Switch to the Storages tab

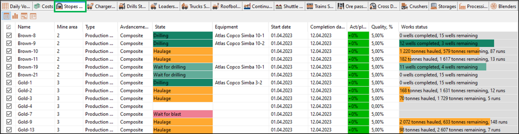pos(443,7)
